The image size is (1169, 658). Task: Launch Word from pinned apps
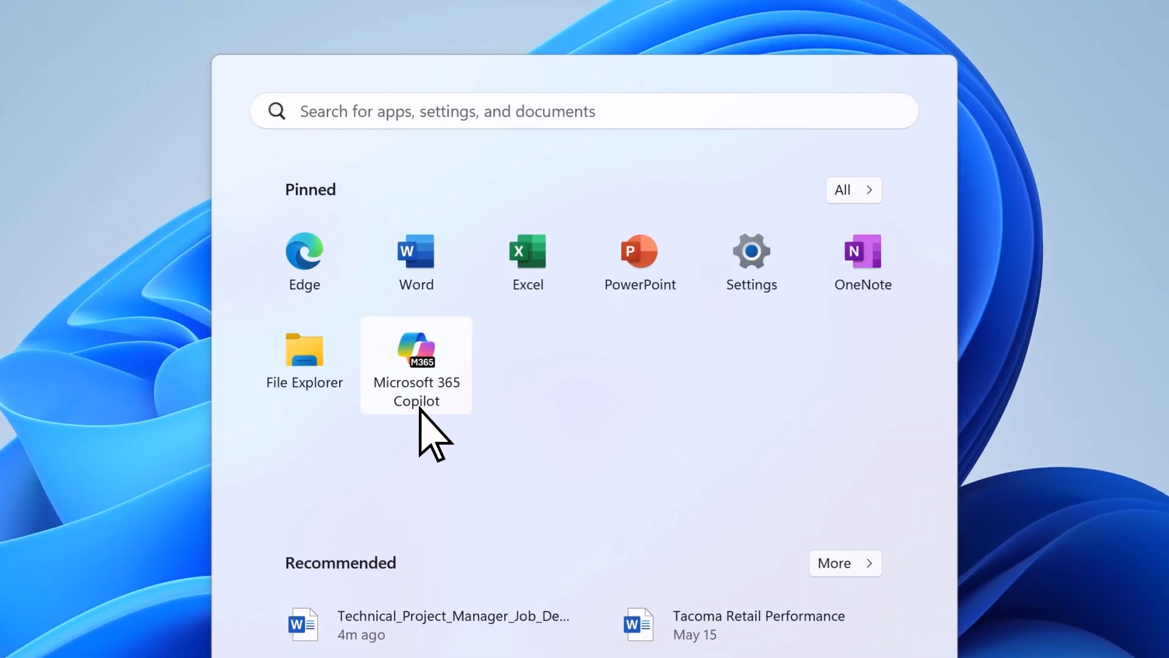click(416, 263)
